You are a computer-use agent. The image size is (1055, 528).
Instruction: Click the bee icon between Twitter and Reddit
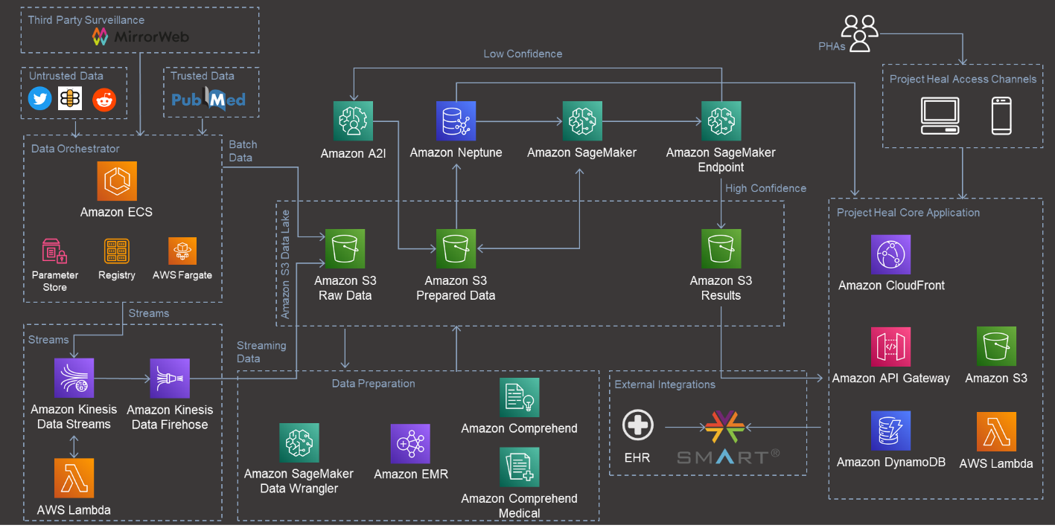coord(70,99)
